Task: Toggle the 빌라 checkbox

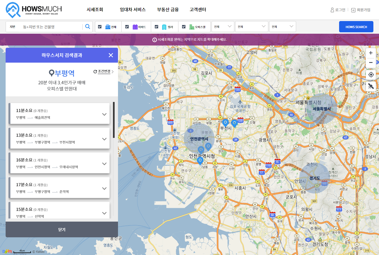Action: point(156,27)
